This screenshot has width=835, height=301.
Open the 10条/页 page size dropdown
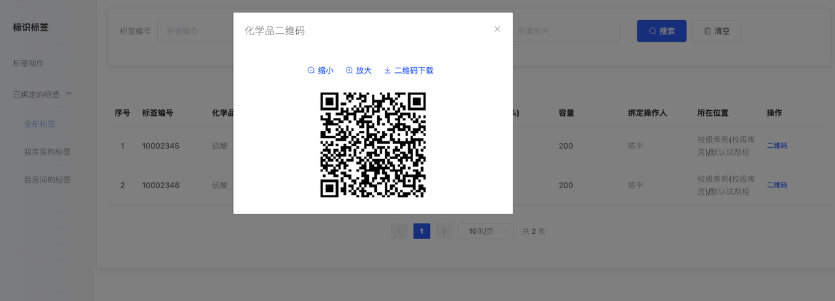point(486,231)
